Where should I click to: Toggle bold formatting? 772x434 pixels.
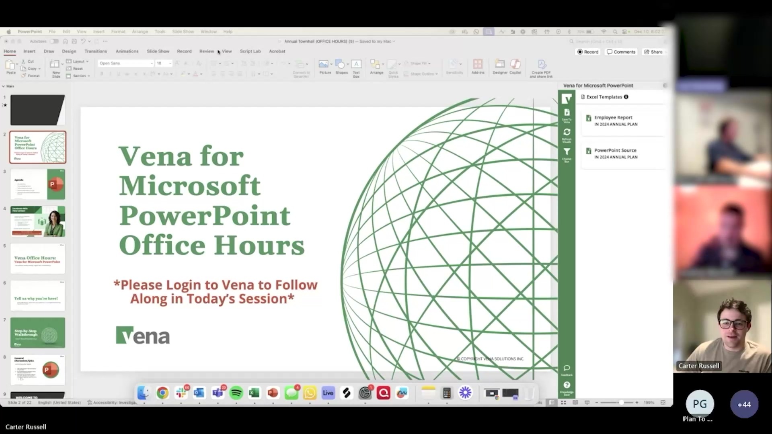101,74
